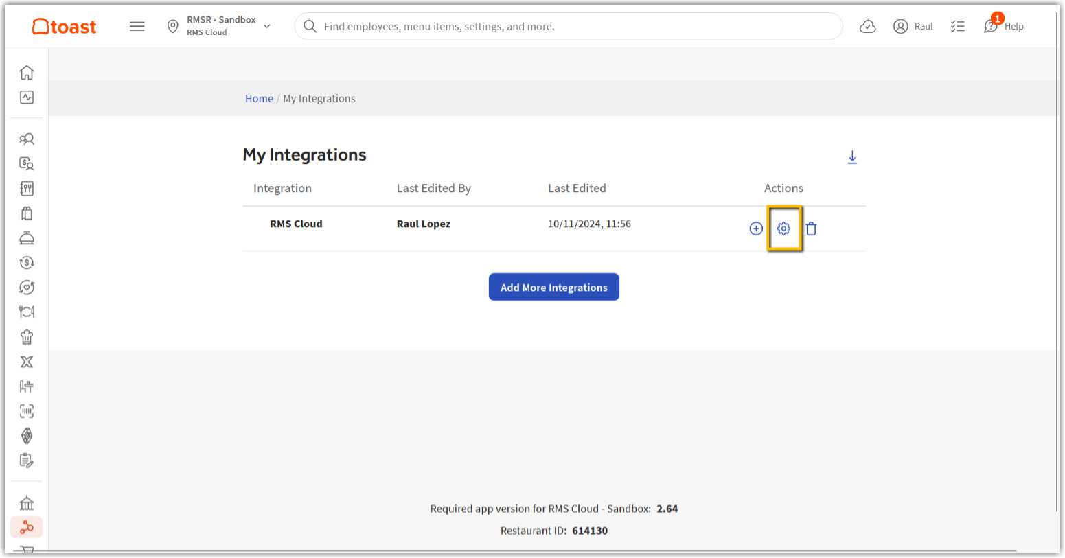
Task: Open the heart loyalty cycle icon
Action: (27, 288)
